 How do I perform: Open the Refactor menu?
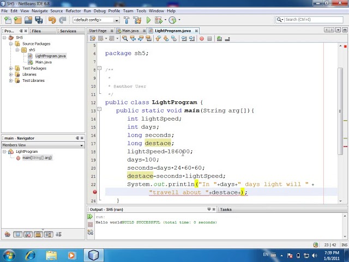pyautogui.click(x=73, y=11)
